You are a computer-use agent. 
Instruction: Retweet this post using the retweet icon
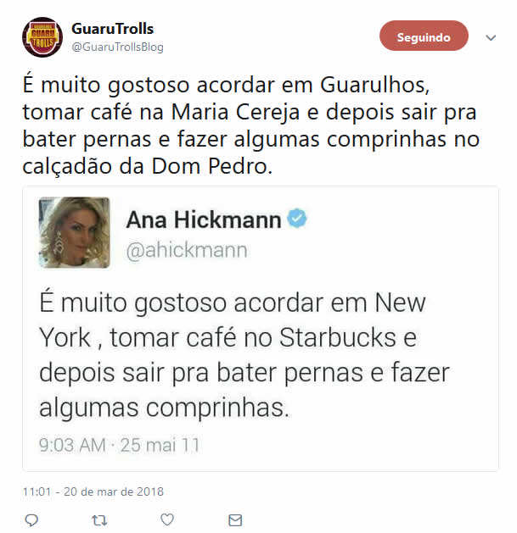pyautogui.click(x=99, y=520)
